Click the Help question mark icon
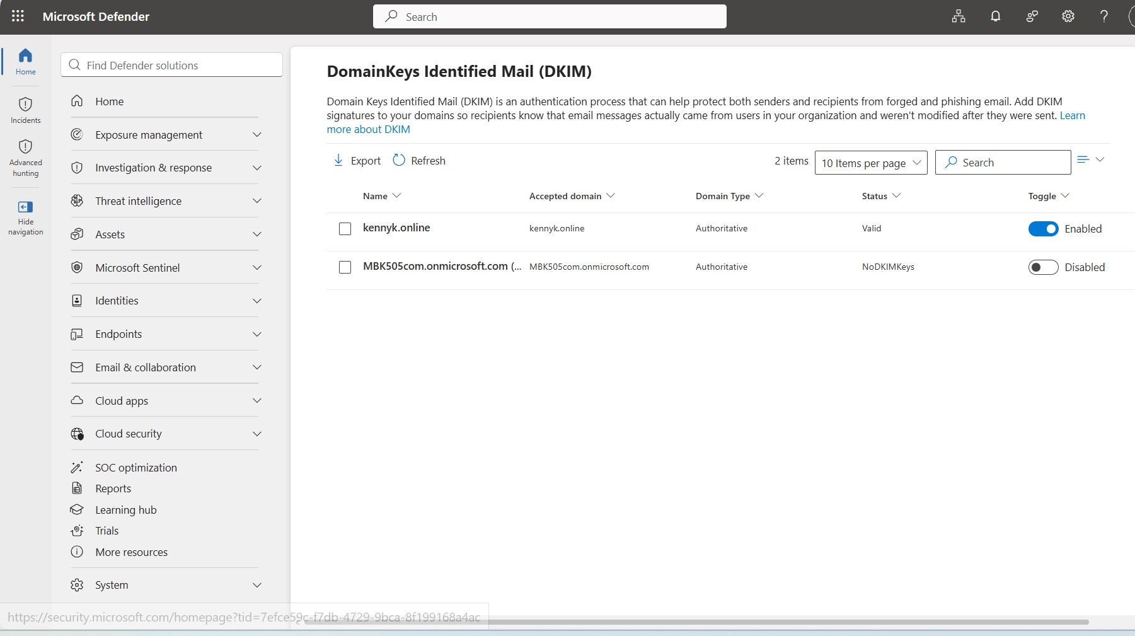Image resolution: width=1135 pixels, height=636 pixels. pyautogui.click(x=1103, y=16)
